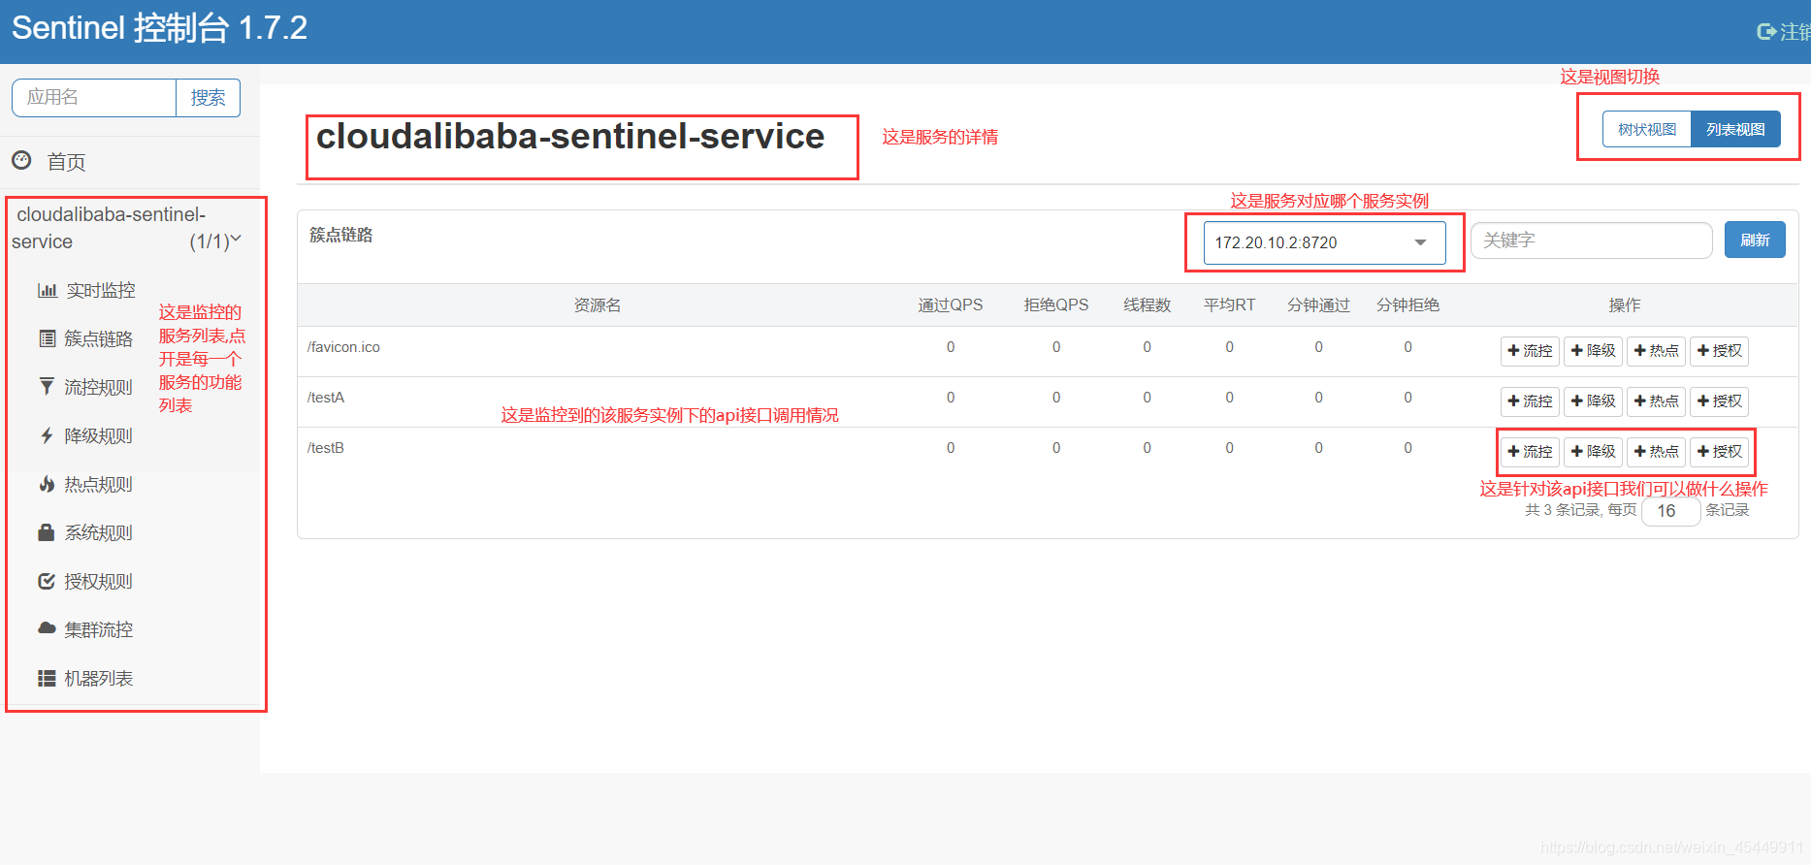
Task: Open the 授权规则 menu item
Action: 98,581
